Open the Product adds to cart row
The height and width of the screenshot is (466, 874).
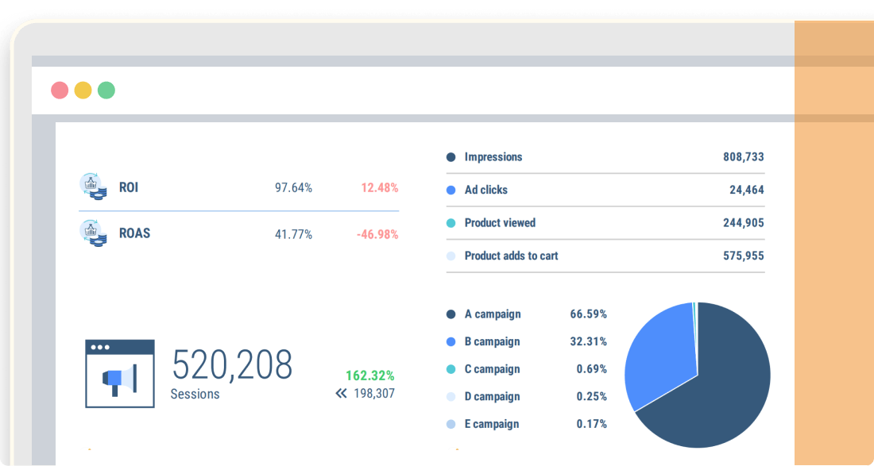[511, 256]
